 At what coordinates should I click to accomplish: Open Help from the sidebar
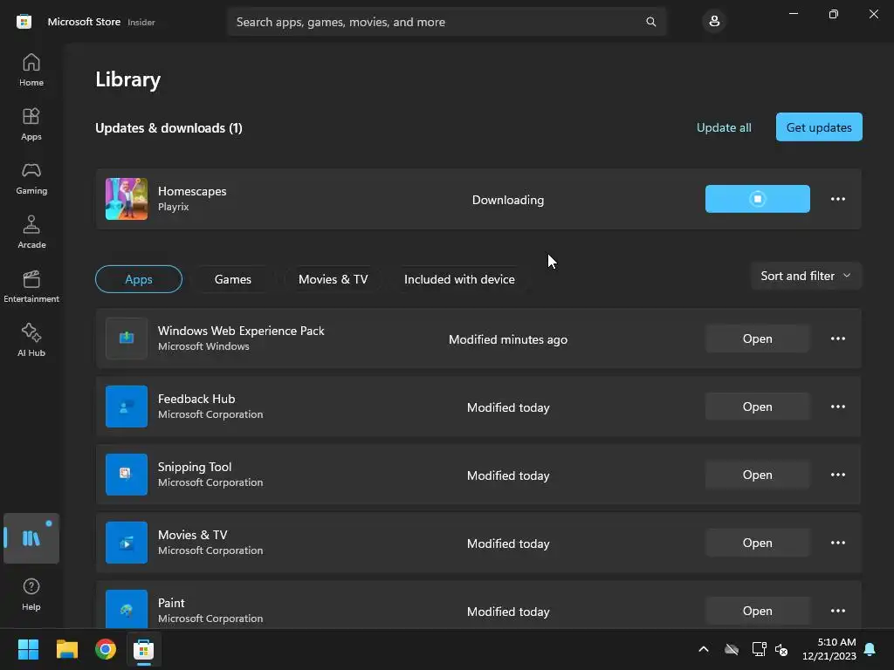31,595
